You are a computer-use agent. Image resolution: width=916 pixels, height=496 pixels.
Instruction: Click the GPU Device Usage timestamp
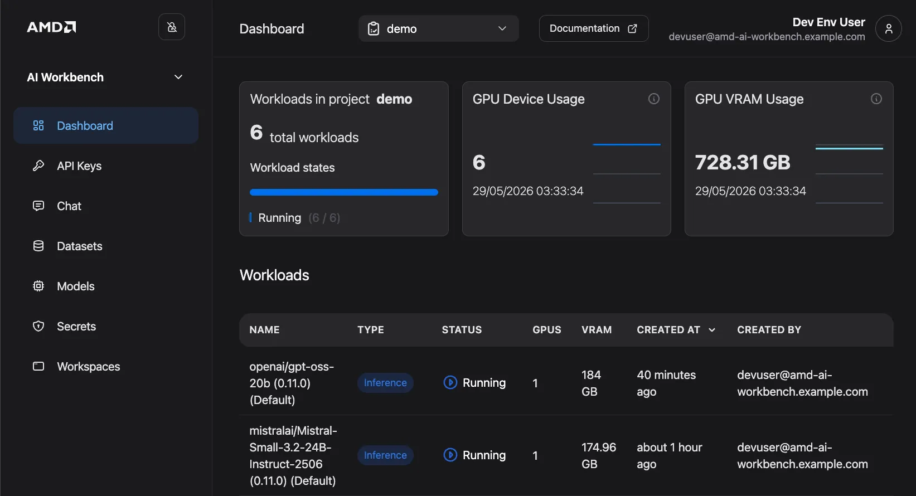point(528,191)
